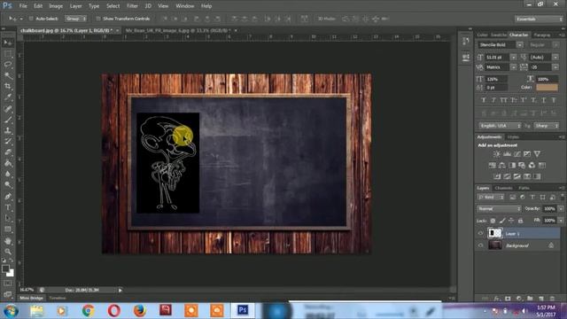Viewport: 567px width, 319px height.
Task: Click the background color swatch
Action: point(11,273)
